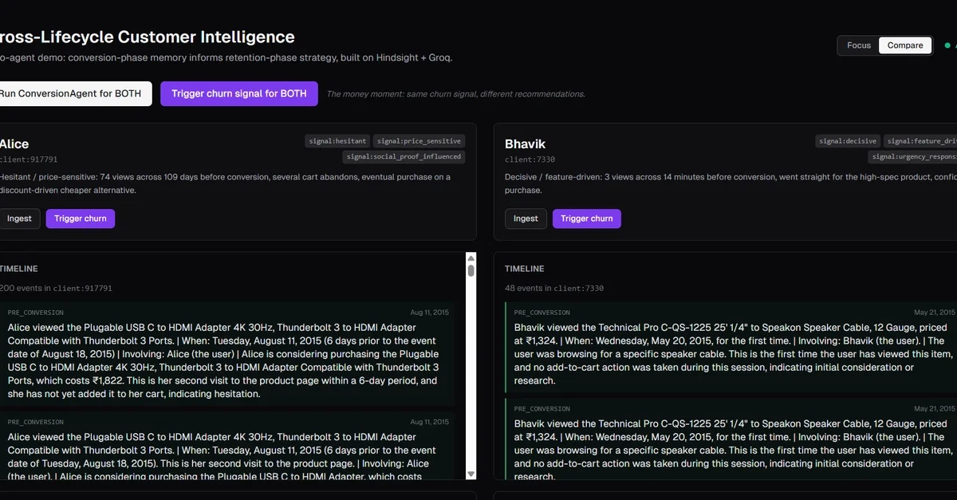
Task: Switch to Focus view mode
Action: [858, 45]
